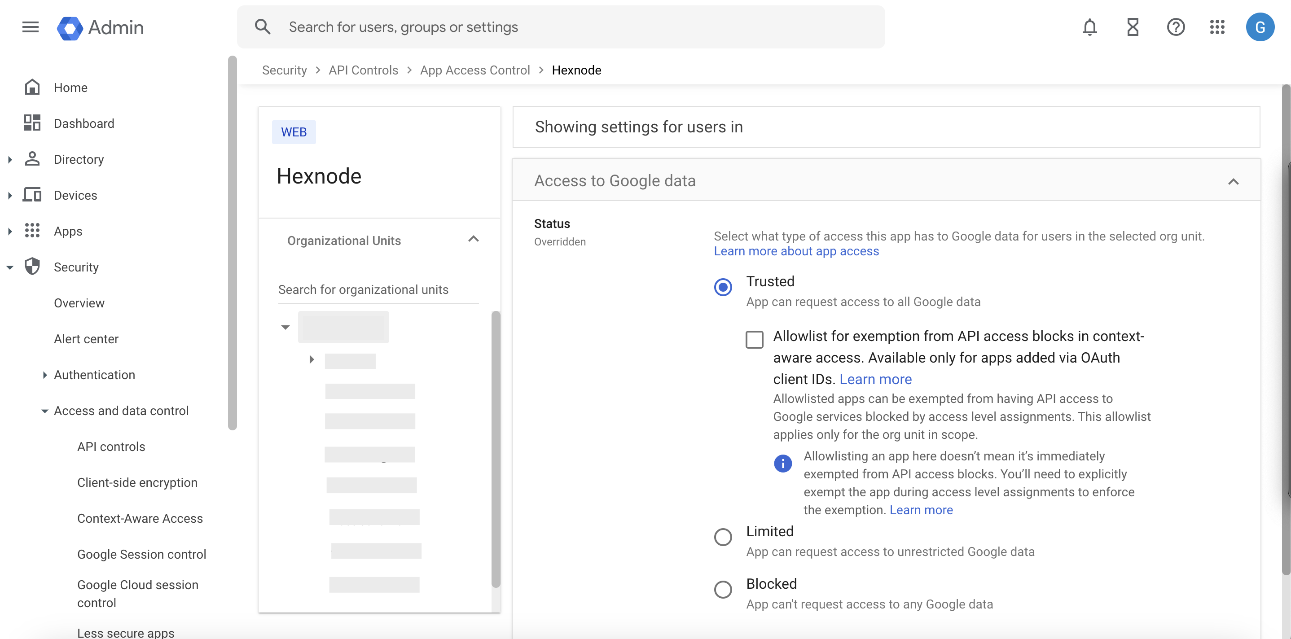Screen dimensions: 1291x639
Task: Select the Limited access option
Action: 723,537
